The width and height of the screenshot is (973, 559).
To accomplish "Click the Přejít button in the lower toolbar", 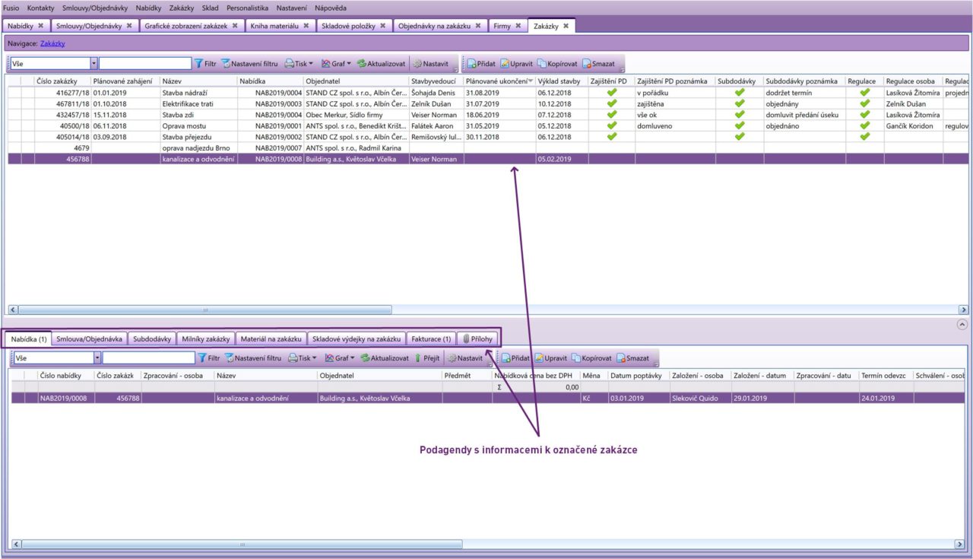I will [426, 357].
